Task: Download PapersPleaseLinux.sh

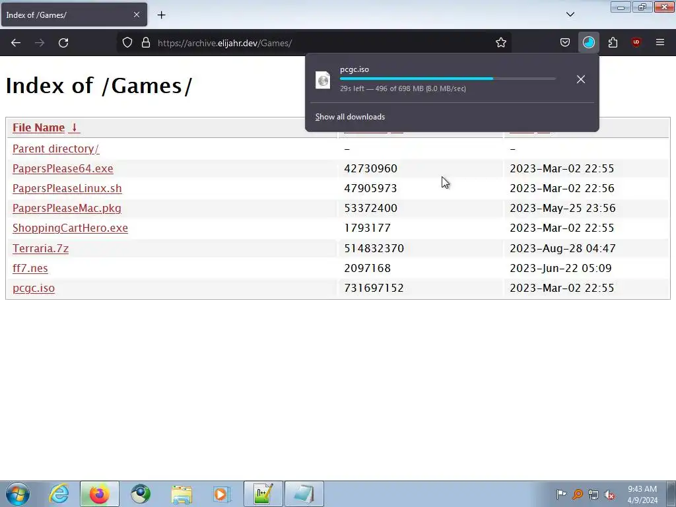Action: coord(67,188)
